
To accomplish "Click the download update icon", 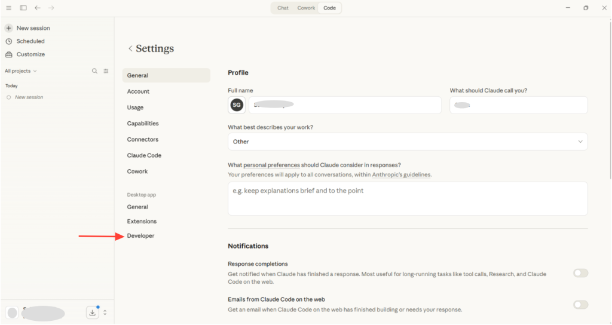I will [93, 312].
